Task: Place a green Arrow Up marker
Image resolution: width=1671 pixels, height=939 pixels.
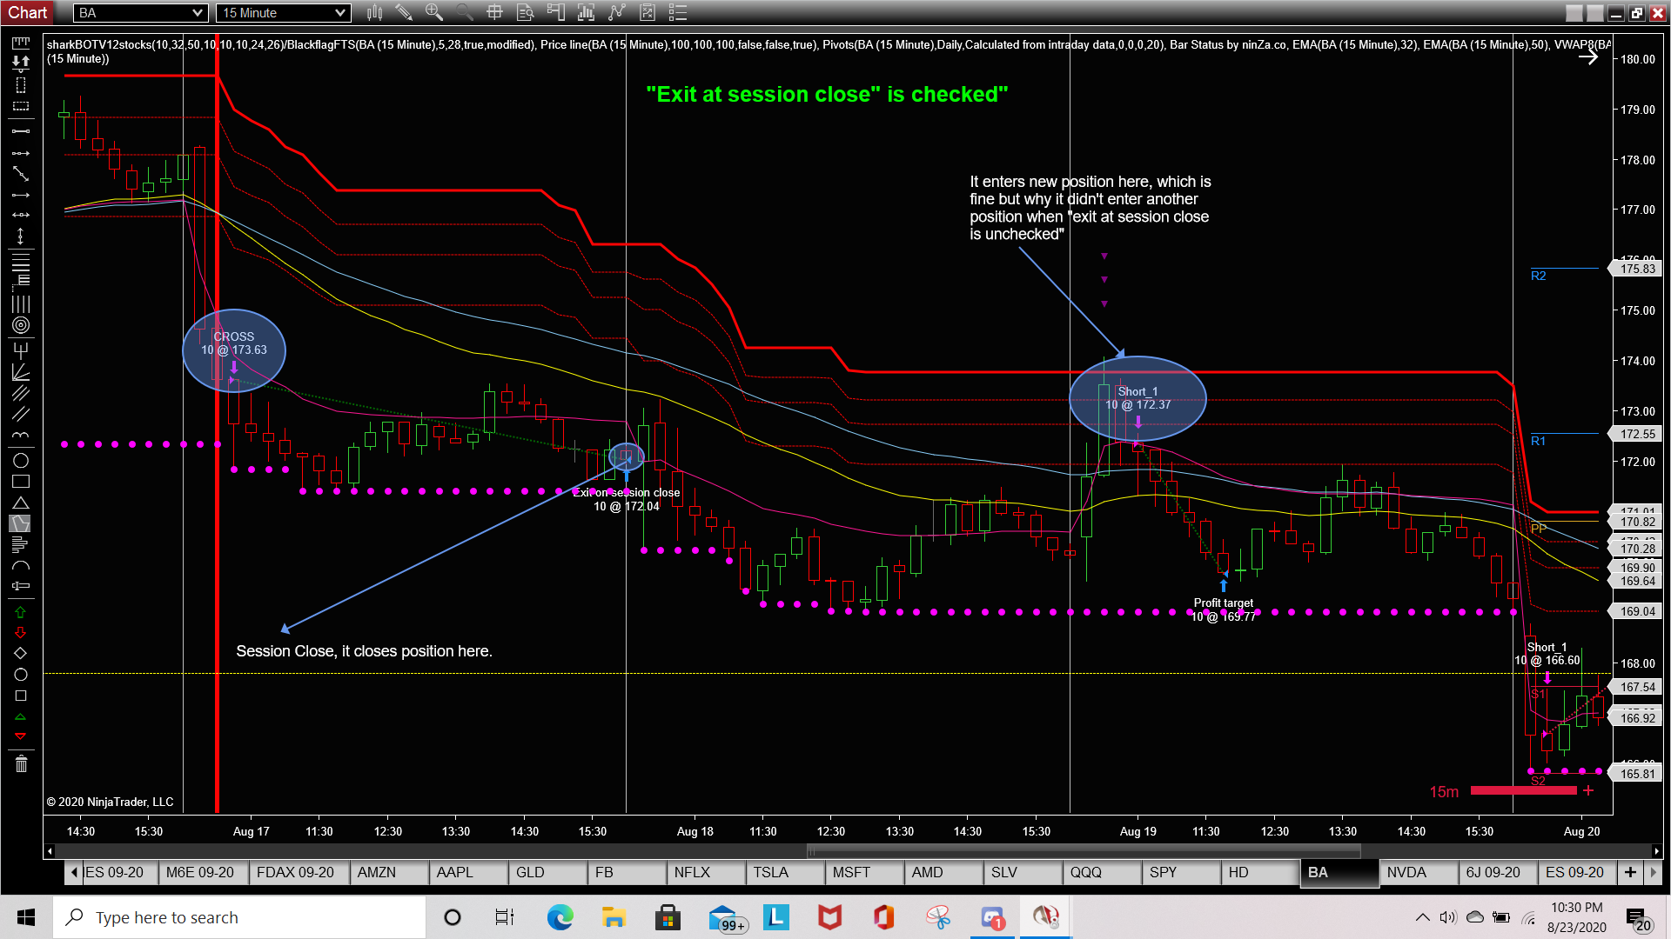Action: [x=21, y=612]
